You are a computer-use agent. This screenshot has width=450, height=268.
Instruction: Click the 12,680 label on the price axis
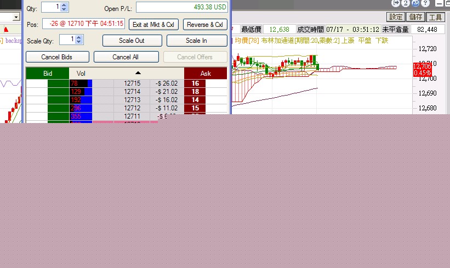click(428, 108)
